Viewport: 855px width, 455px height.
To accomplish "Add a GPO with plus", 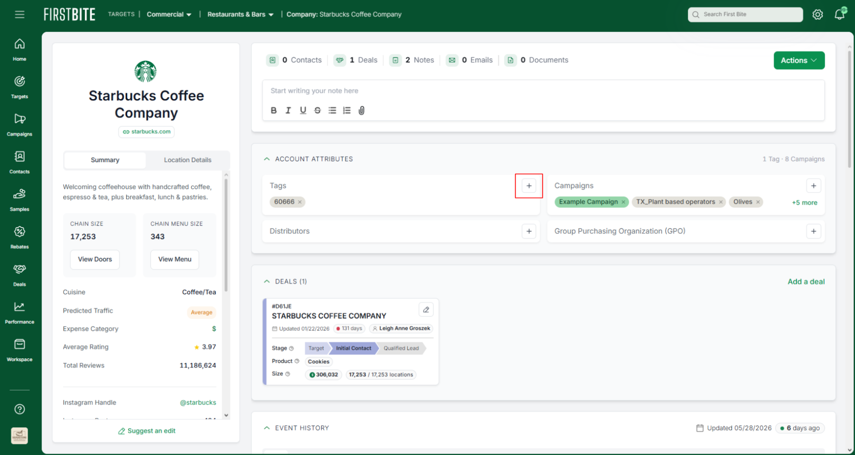I will coord(813,231).
